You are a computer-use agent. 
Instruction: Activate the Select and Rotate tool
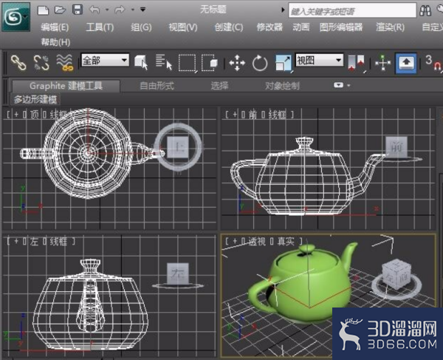260,63
